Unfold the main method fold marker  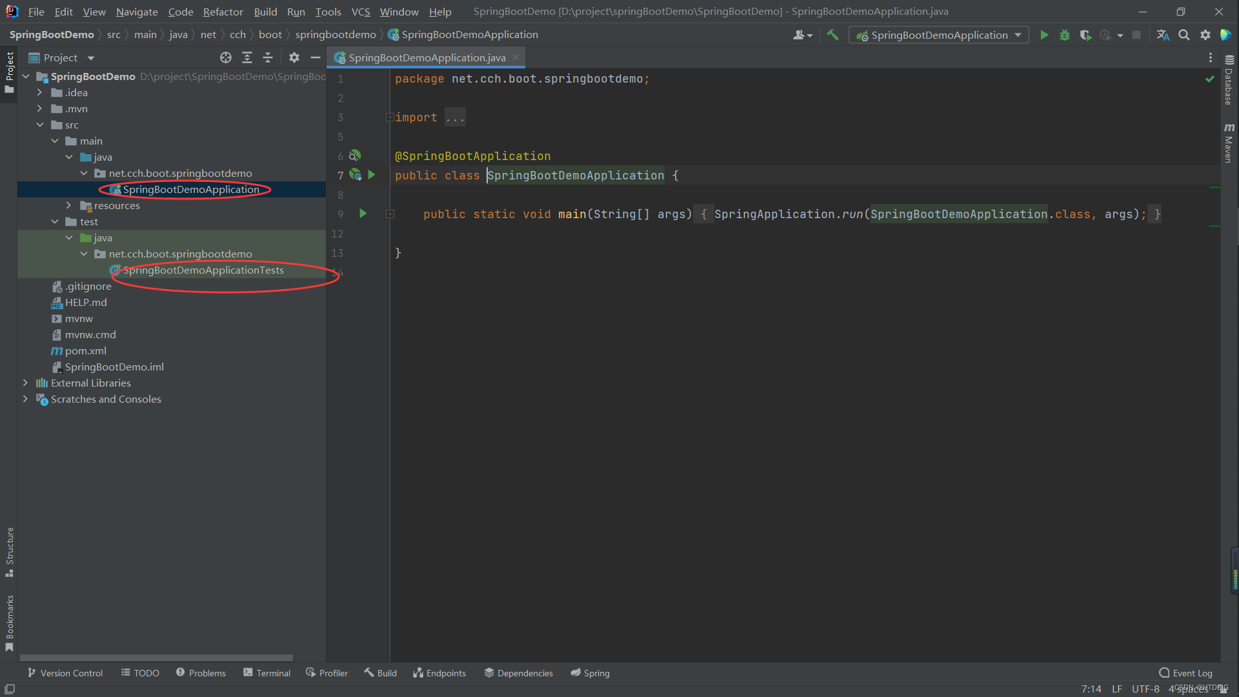click(390, 214)
